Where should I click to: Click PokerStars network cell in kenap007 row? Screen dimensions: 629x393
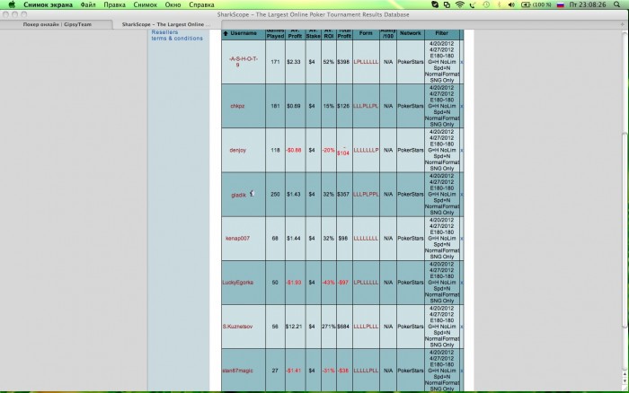pyautogui.click(x=411, y=239)
